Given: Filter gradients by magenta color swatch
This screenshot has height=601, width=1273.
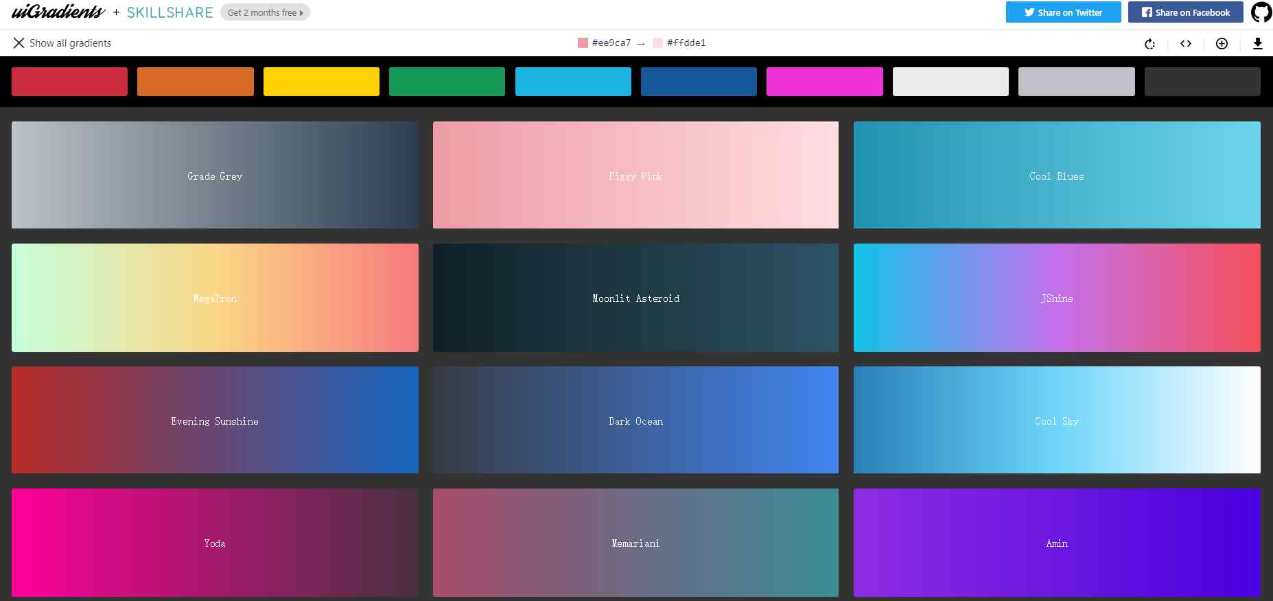Looking at the screenshot, I should (x=824, y=82).
